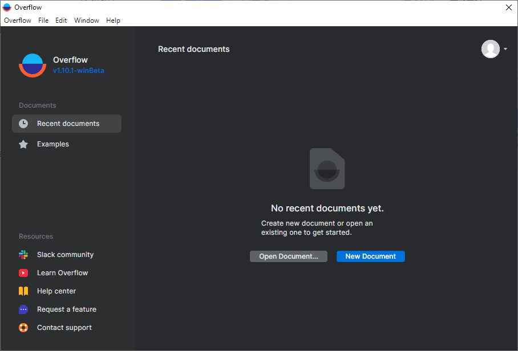This screenshot has height=351, width=518.
Task: Click the Contact support lifebuoy icon
Action: click(23, 328)
